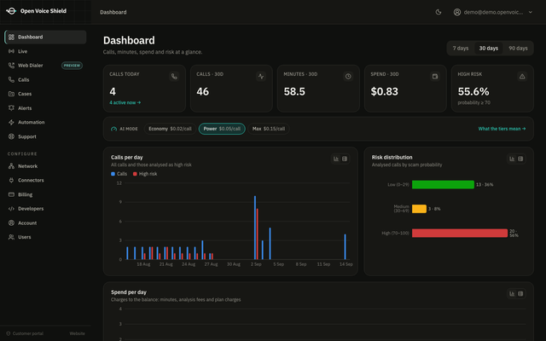The image size is (546, 341).
Task: Click the phone icon on Calls Today card
Action: click(174, 77)
